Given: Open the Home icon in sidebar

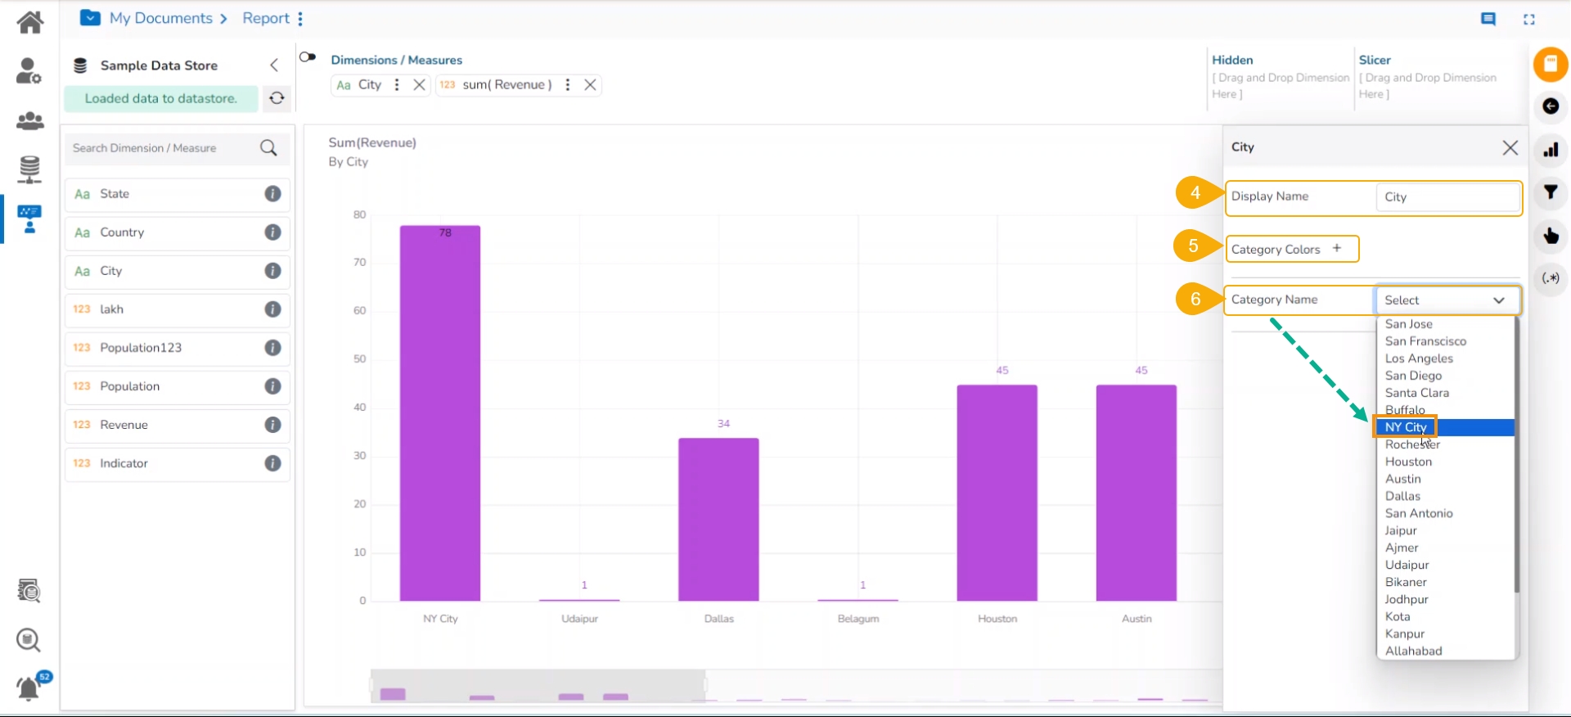Looking at the screenshot, I should click(30, 22).
